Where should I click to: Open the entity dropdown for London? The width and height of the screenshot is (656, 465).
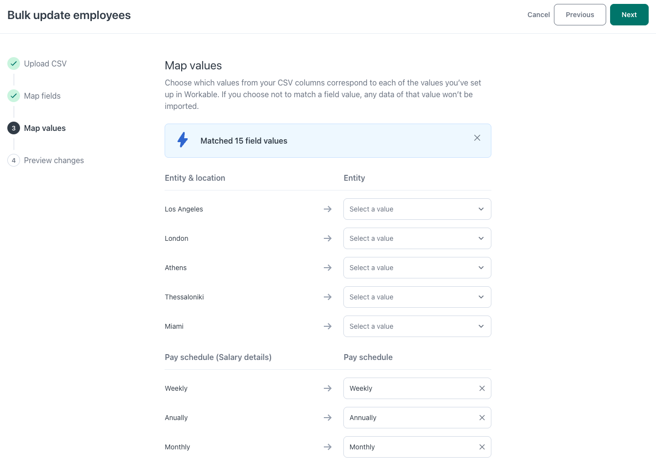(x=417, y=238)
